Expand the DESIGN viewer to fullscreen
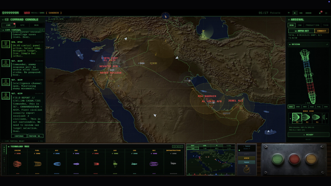331x186 pixels. [x=327, y=44]
